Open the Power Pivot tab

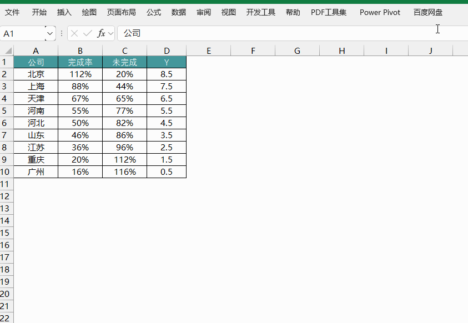click(x=380, y=12)
